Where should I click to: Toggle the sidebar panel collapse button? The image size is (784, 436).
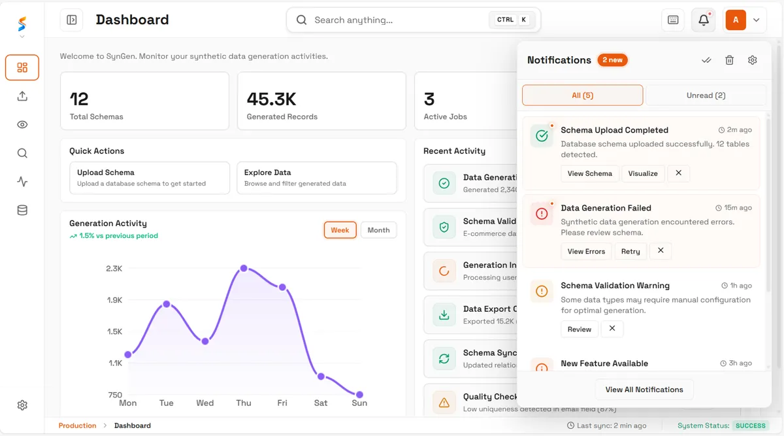[72, 20]
